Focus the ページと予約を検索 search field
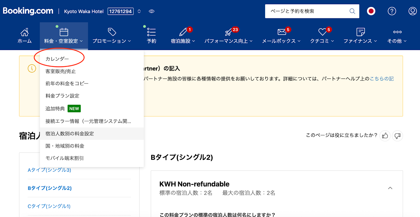Viewport: 420px width, 217px height. (x=307, y=11)
